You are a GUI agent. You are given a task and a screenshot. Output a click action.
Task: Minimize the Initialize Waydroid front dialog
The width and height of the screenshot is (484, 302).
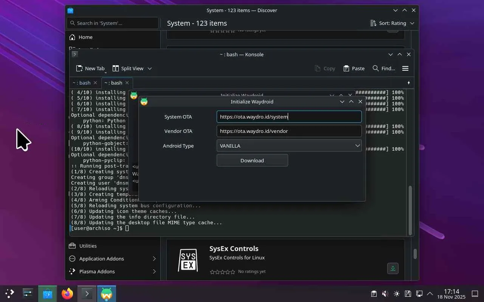point(342,102)
